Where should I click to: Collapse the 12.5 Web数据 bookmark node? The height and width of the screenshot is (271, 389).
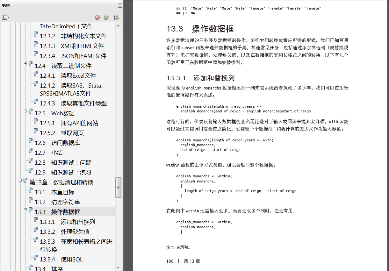[x=25, y=111]
